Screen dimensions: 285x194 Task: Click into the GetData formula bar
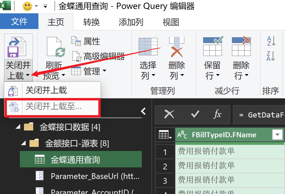point(259,115)
